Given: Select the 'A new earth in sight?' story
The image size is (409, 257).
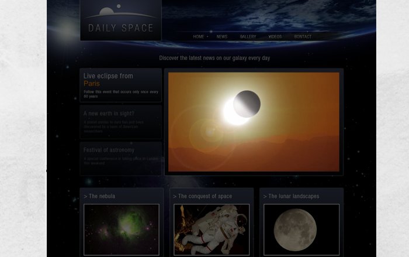Looking at the screenshot, I should [x=109, y=114].
